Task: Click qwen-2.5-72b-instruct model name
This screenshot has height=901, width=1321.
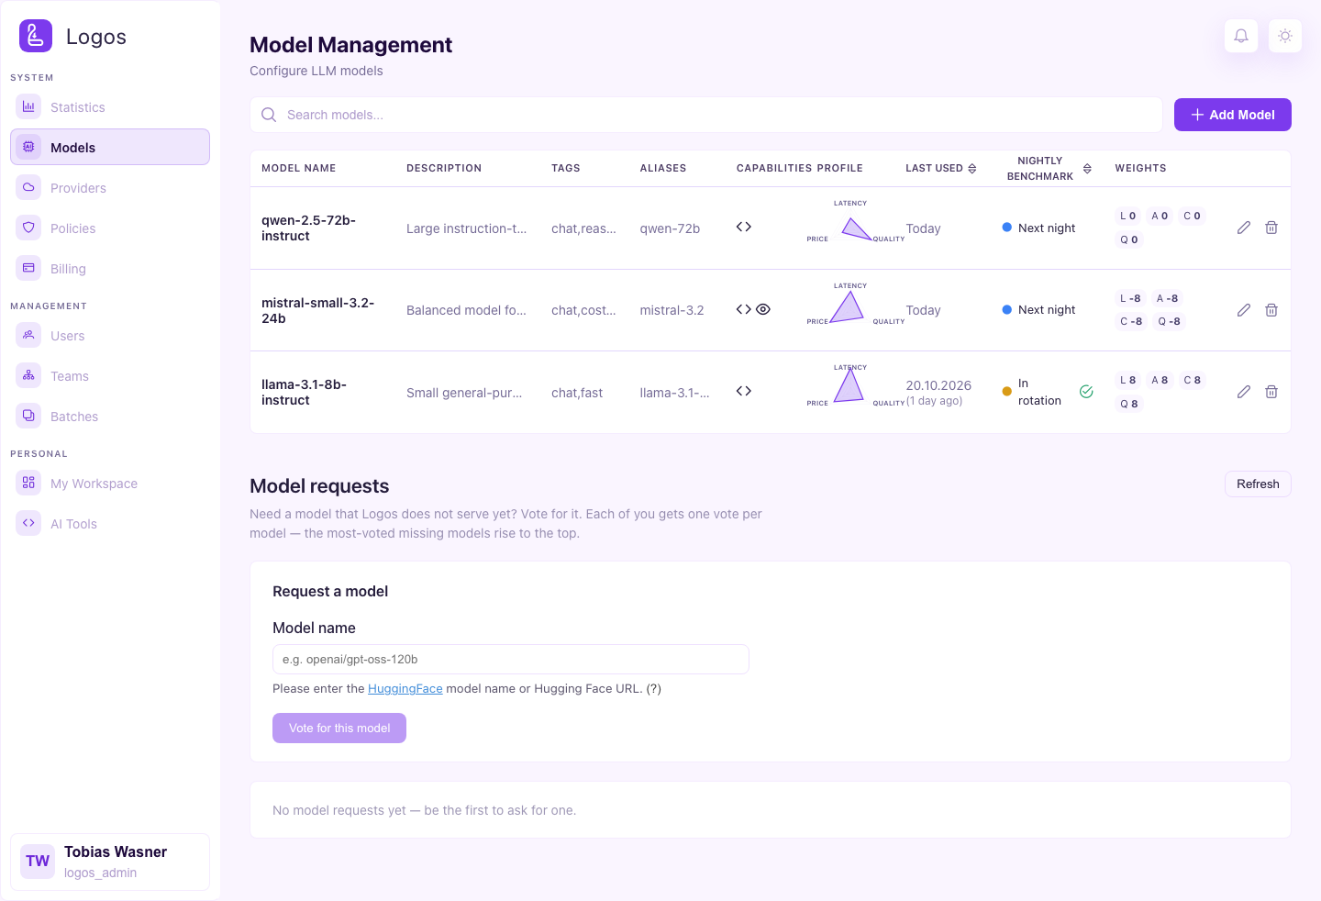Action: pyautogui.click(x=308, y=228)
